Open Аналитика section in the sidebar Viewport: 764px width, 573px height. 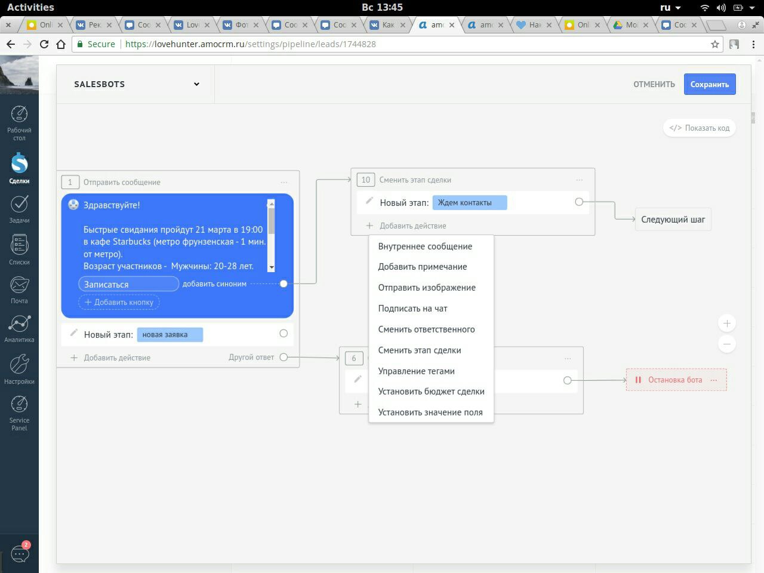pos(19,329)
